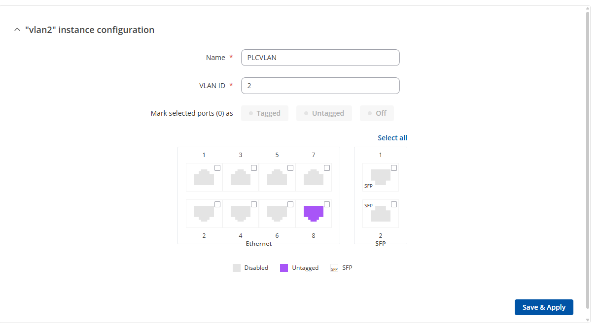Click the Ethernet port 3 icon
Image resolution: width=601 pixels, height=323 pixels.
click(240, 177)
